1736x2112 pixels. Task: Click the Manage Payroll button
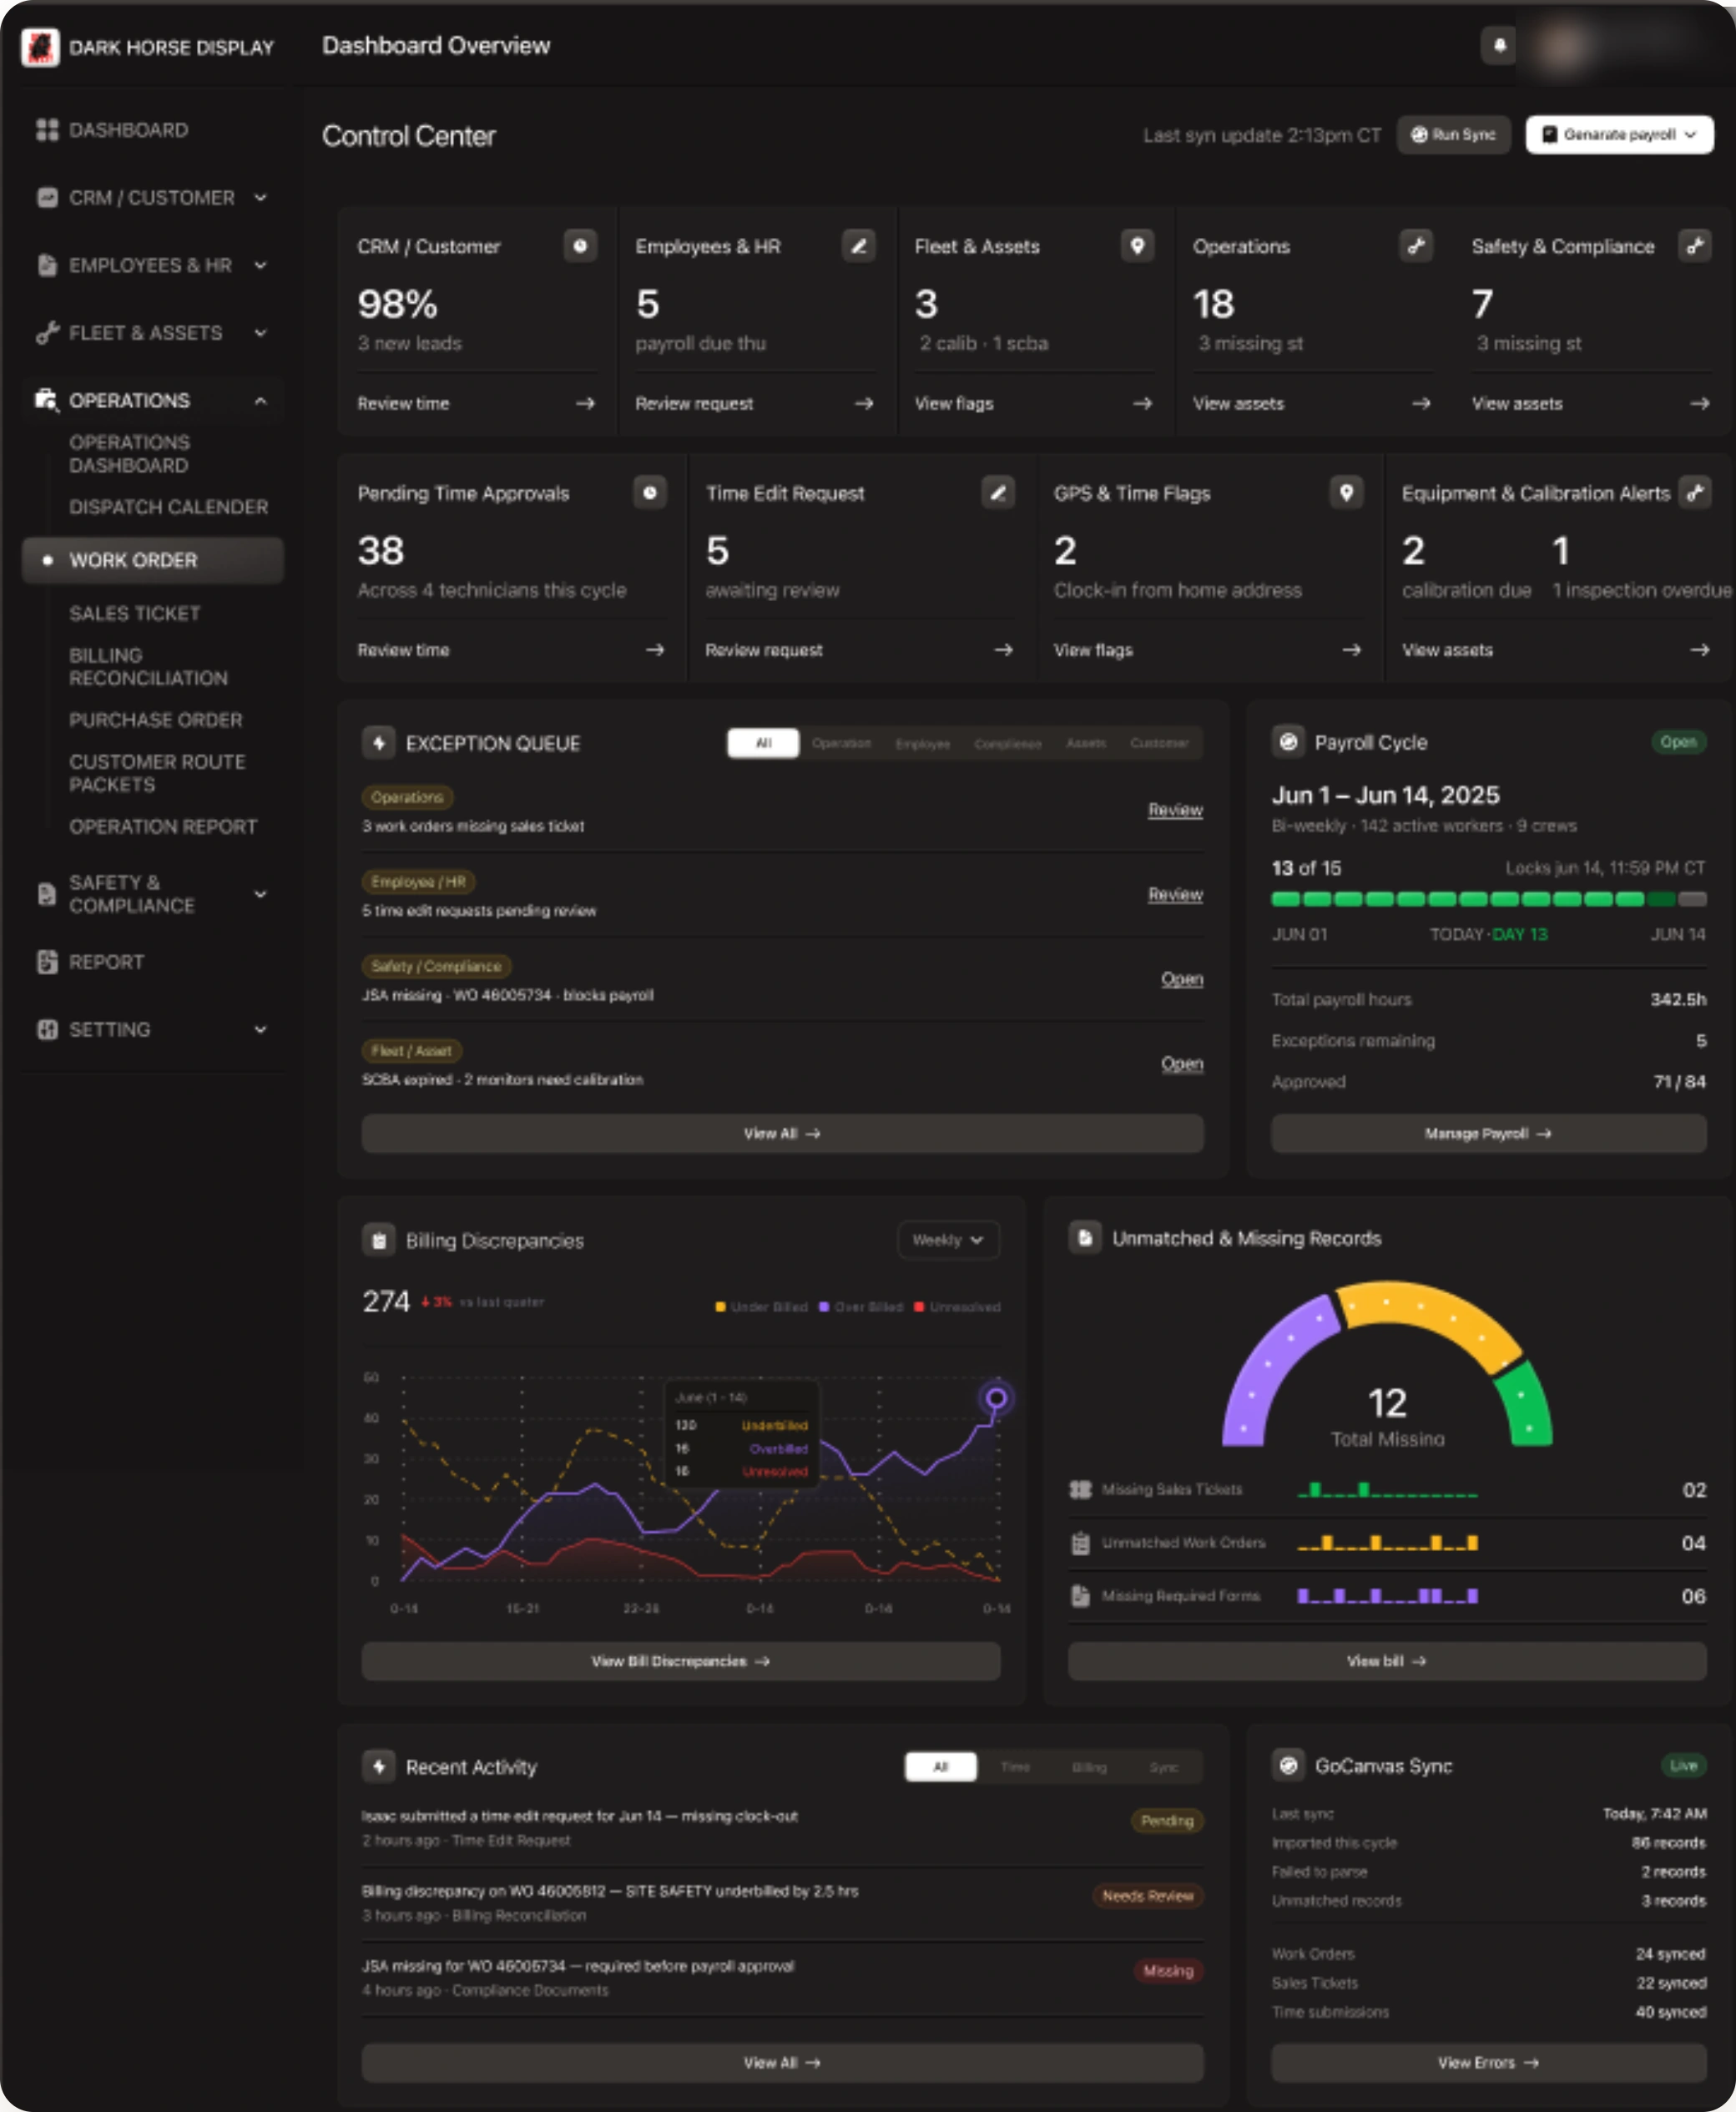click(1488, 1133)
